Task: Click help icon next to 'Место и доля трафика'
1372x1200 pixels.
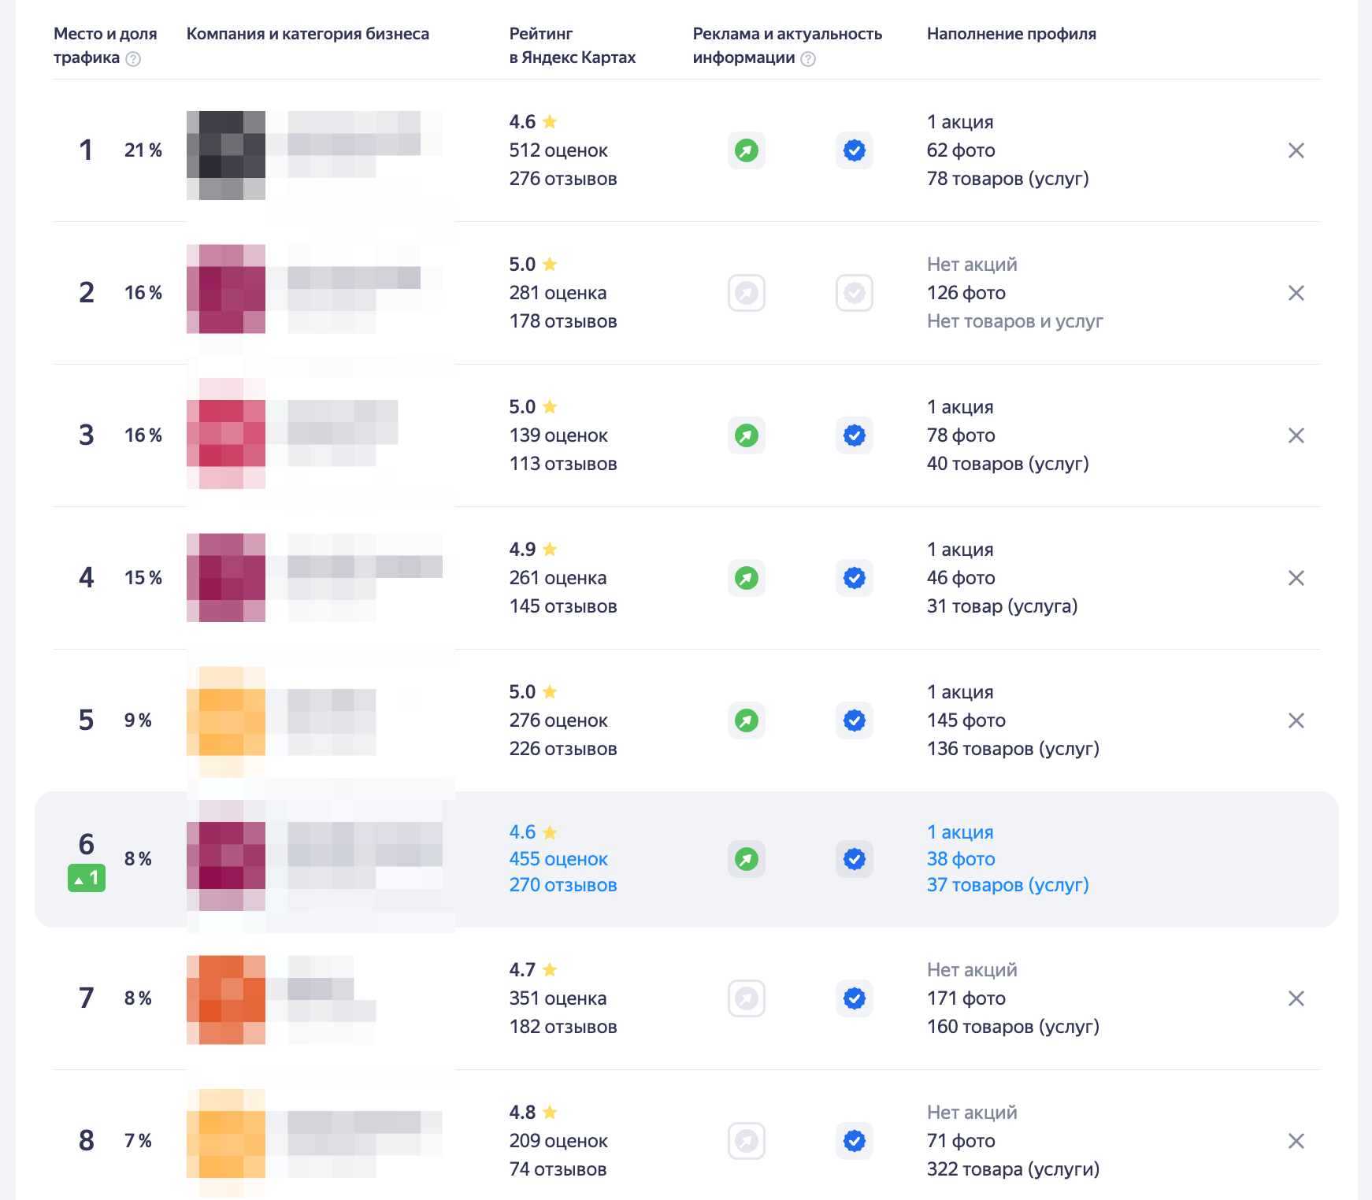Action: click(x=133, y=59)
